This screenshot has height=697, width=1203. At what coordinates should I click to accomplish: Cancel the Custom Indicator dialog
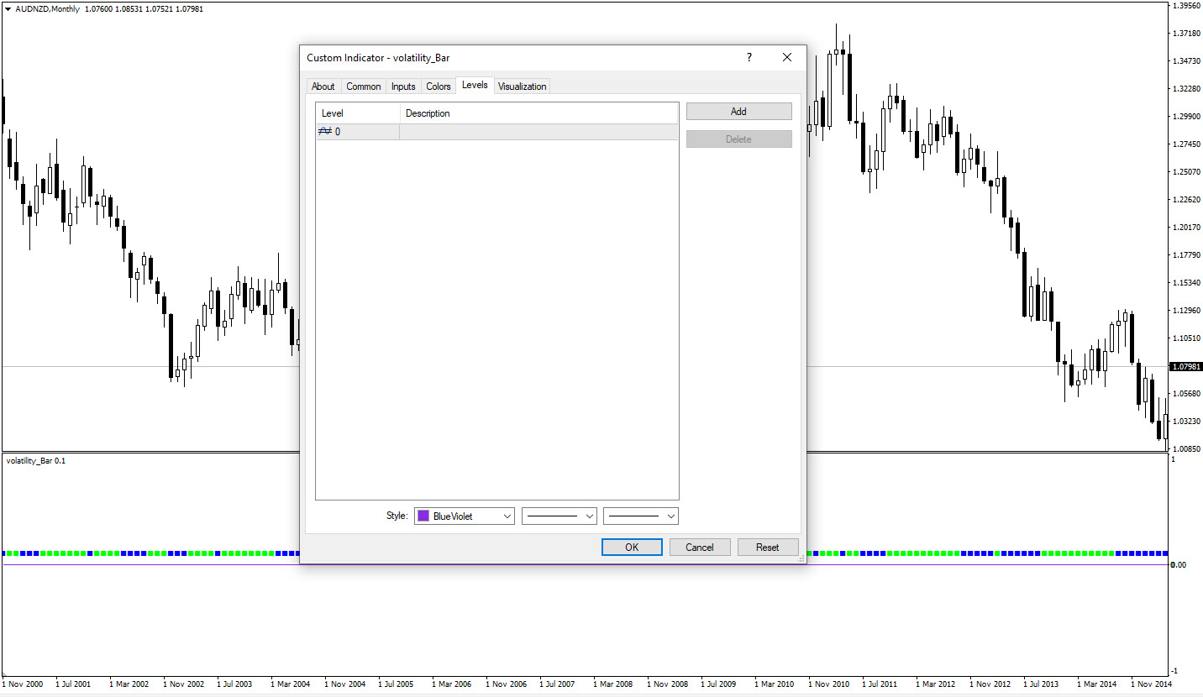700,547
